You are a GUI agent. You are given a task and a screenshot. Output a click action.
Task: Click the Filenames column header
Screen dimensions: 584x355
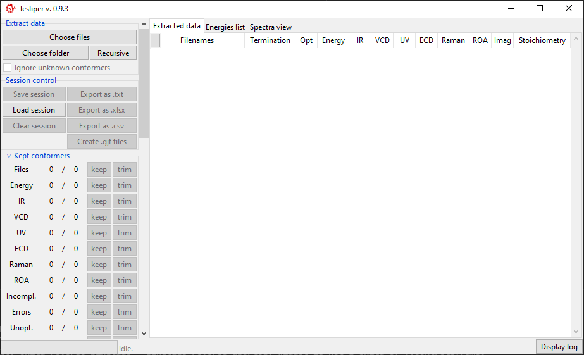coord(197,40)
